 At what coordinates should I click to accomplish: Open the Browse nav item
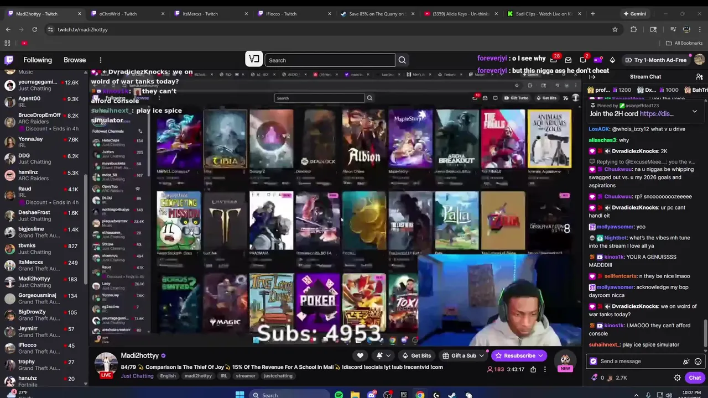75,60
